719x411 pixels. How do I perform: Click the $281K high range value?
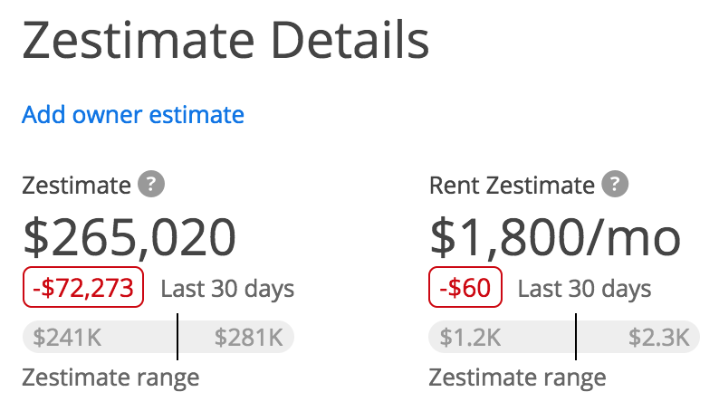(248, 338)
